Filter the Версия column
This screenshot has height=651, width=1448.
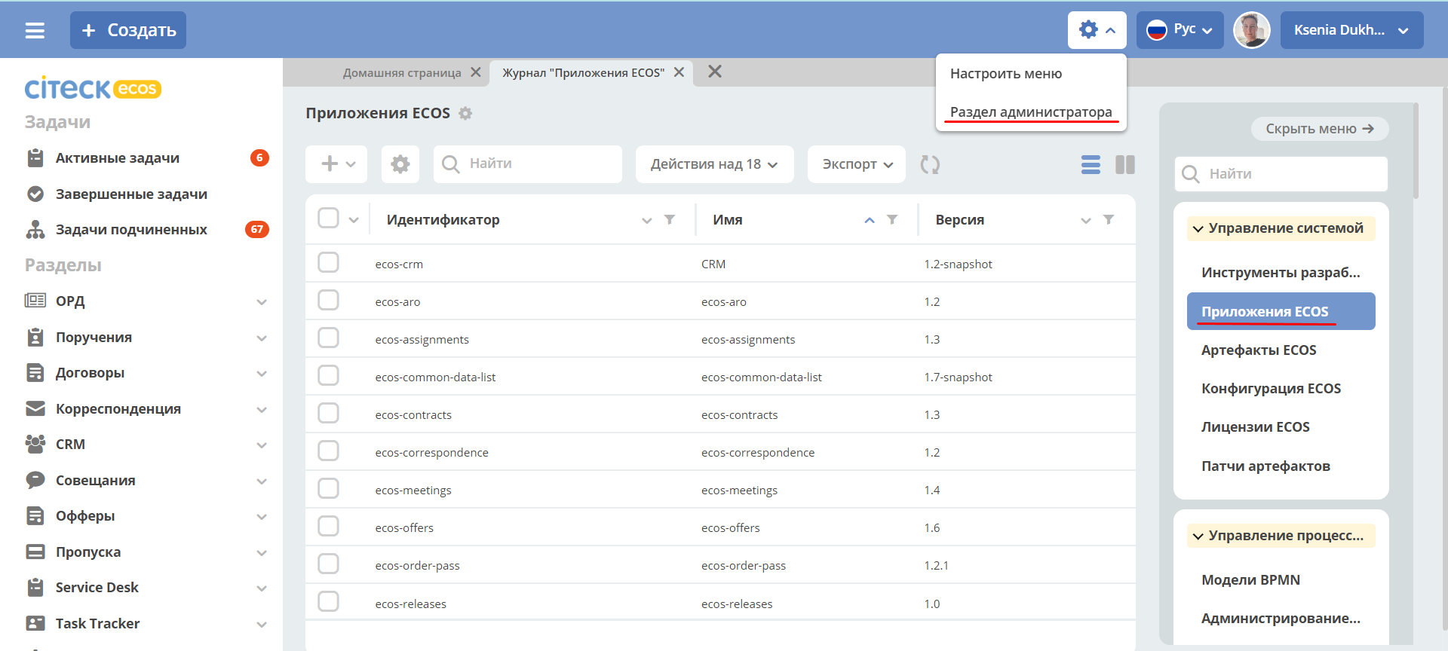pyautogui.click(x=1109, y=220)
